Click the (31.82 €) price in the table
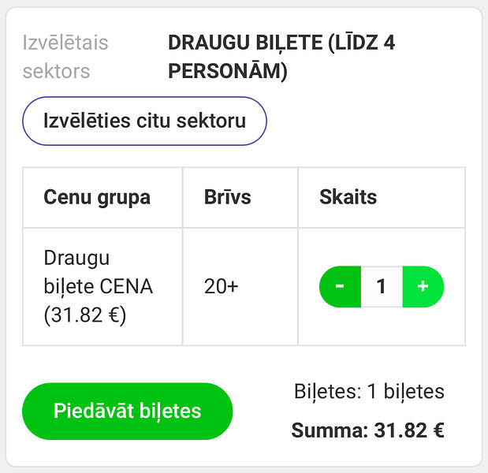Viewport: 488px width, 473px height. click(x=85, y=315)
